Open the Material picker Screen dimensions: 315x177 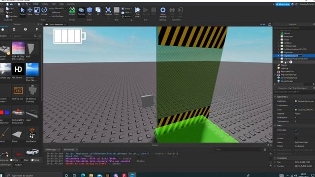(x=108, y=11)
